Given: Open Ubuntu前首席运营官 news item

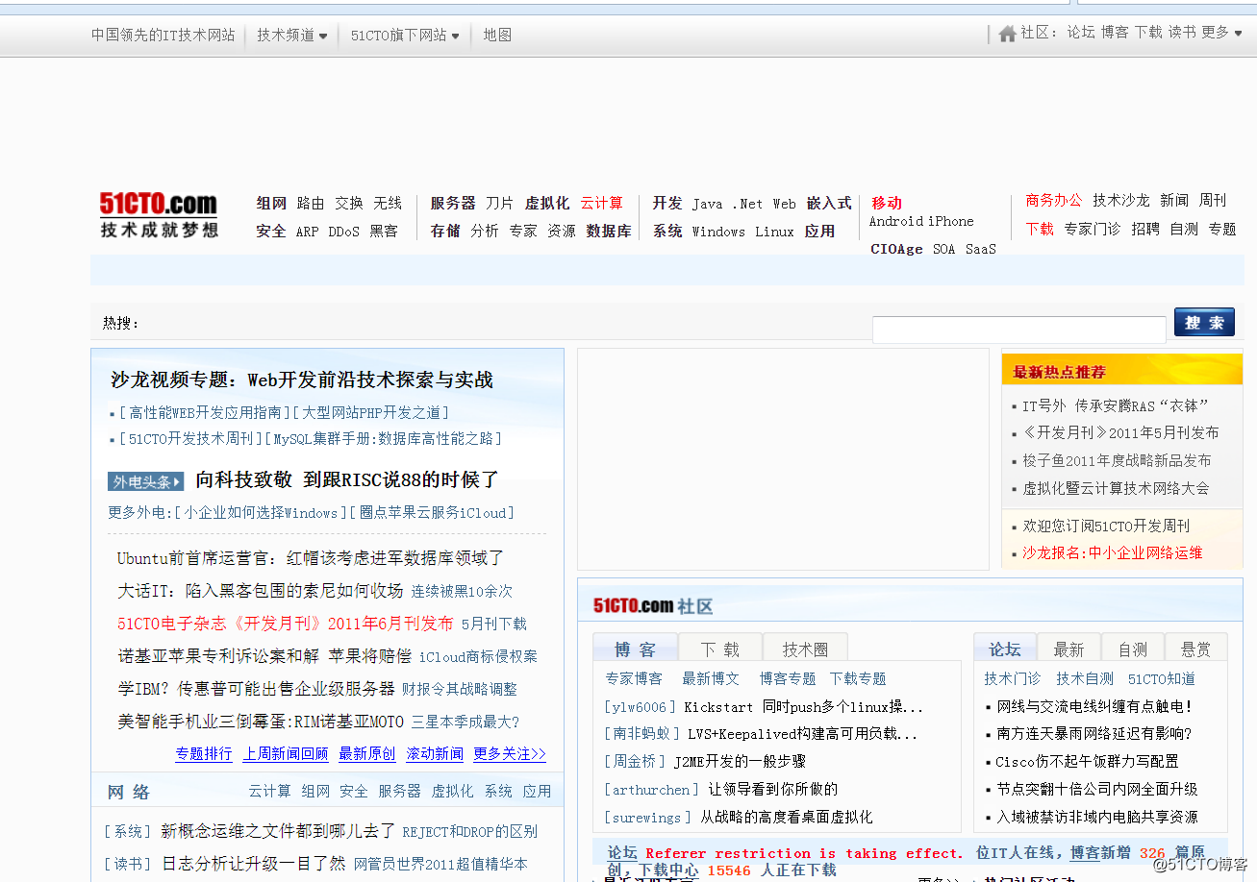Looking at the screenshot, I should coord(311,558).
